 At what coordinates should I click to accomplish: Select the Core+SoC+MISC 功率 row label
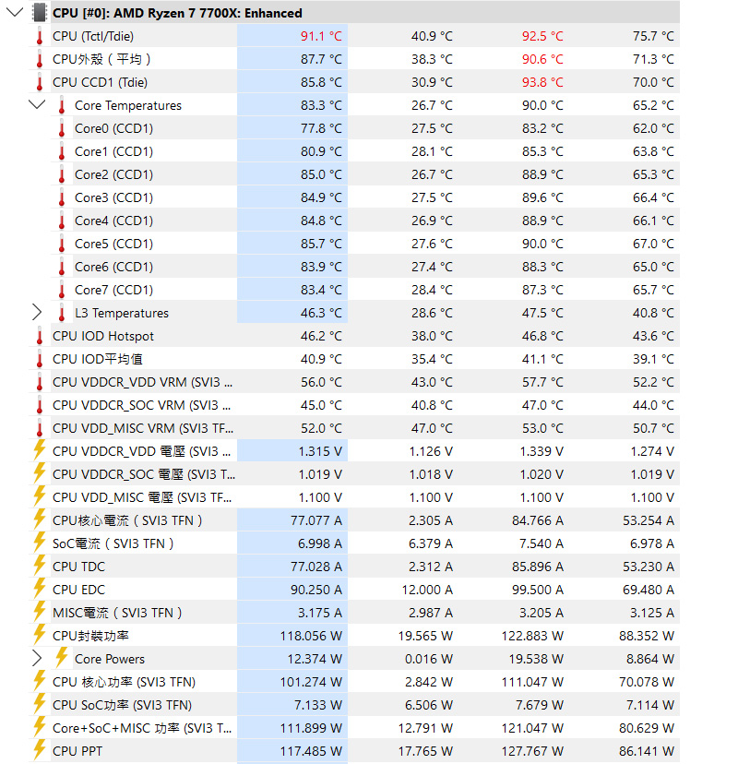142,728
